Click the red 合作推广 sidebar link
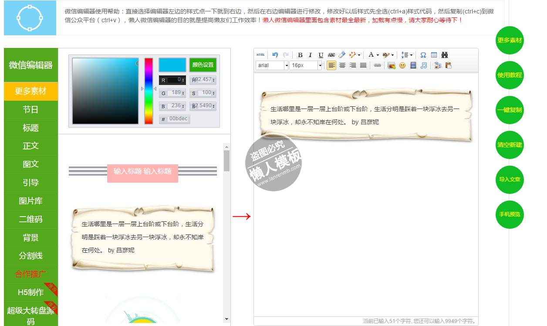This screenshot has height=326, width=547. click(x=31, y=274)
